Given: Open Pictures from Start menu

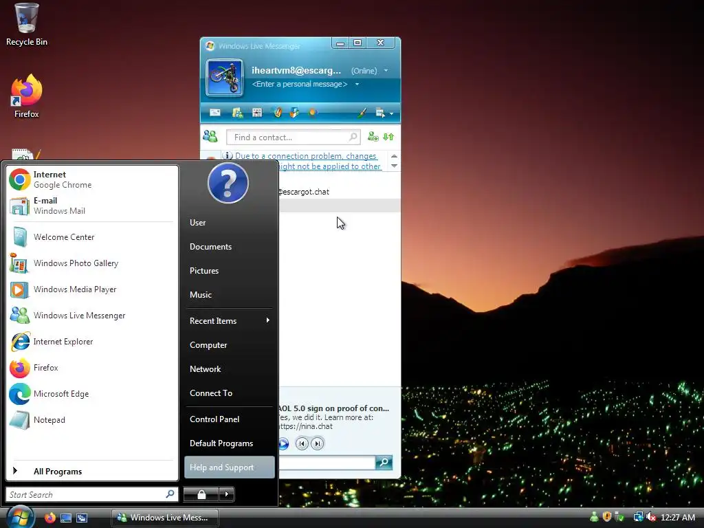Looking at the screenshot, I should click(229, 271).
